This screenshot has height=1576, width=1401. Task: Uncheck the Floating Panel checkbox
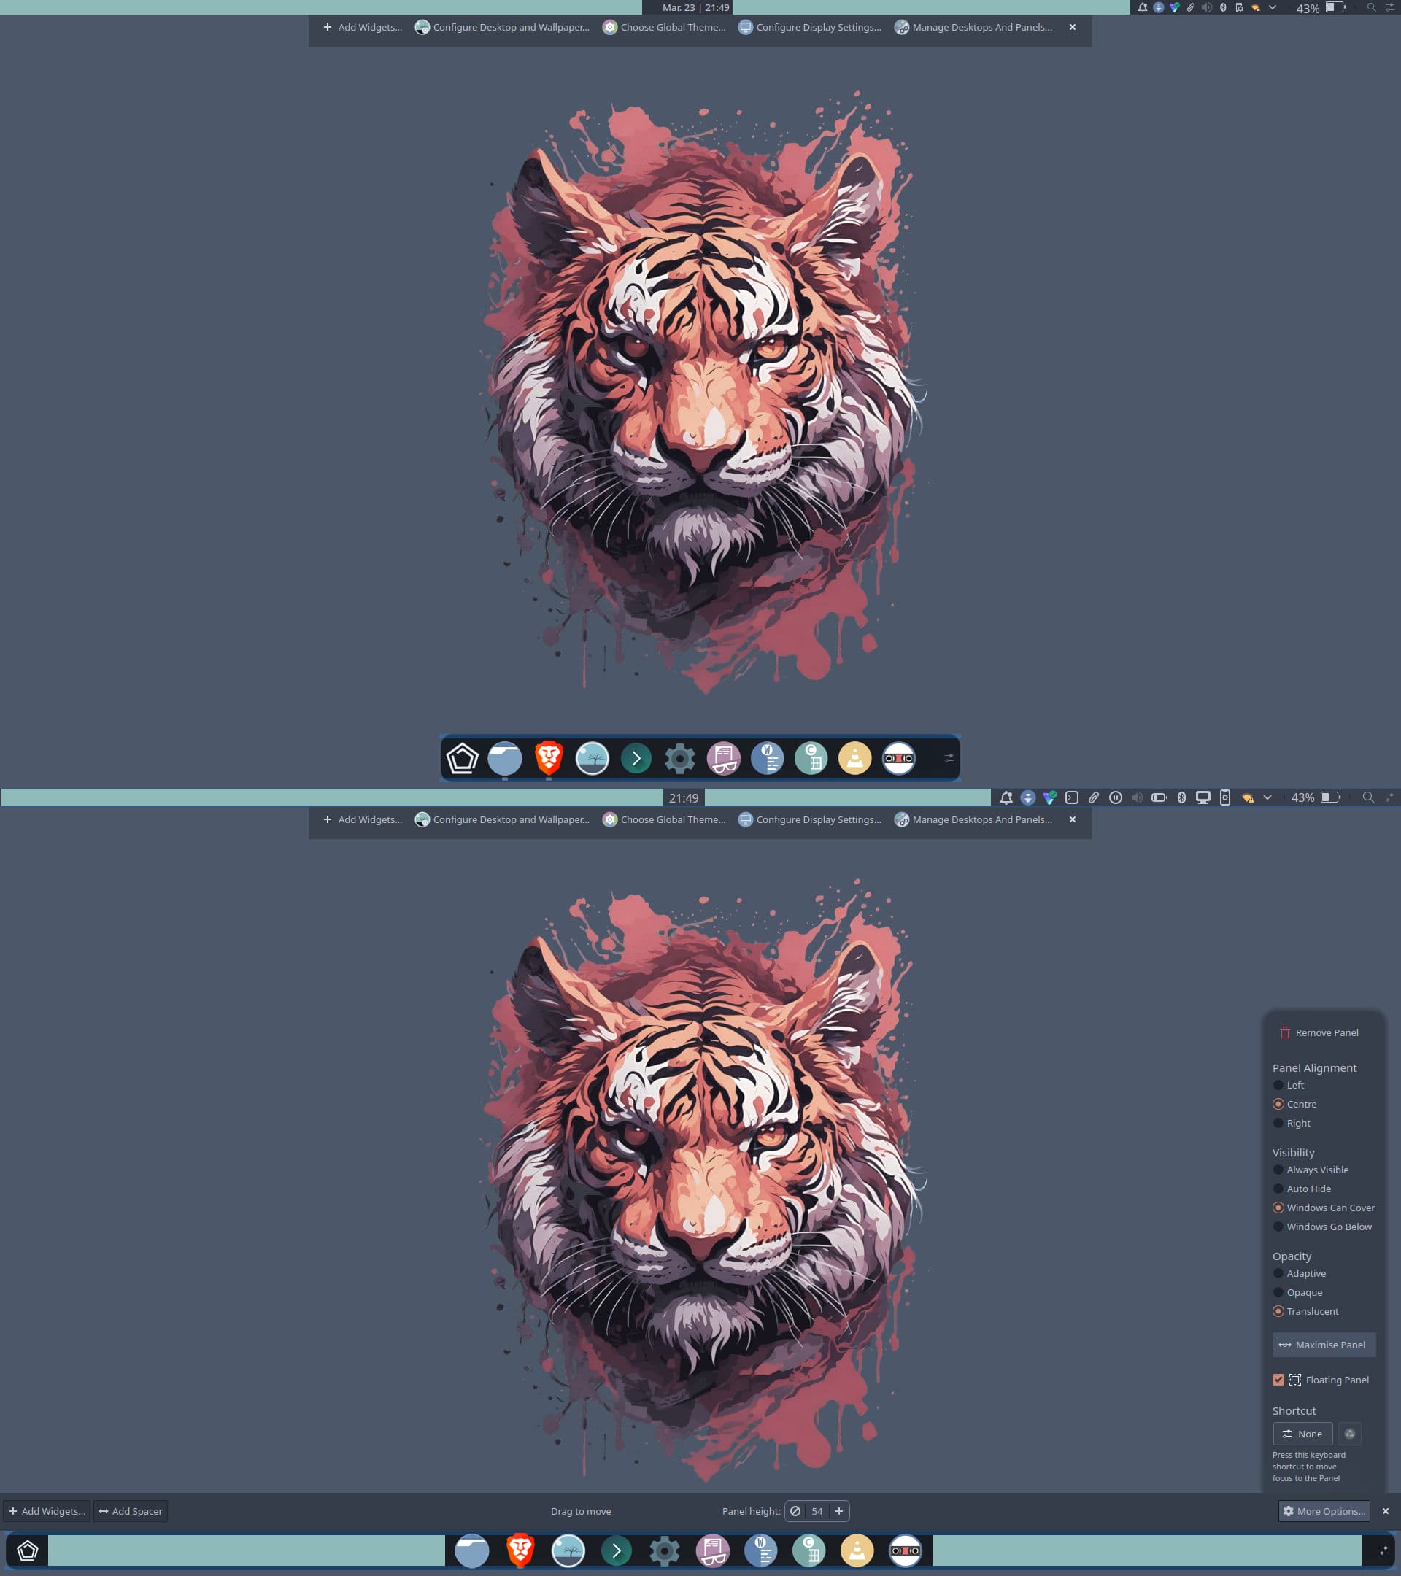[x=1278, y=1380]
